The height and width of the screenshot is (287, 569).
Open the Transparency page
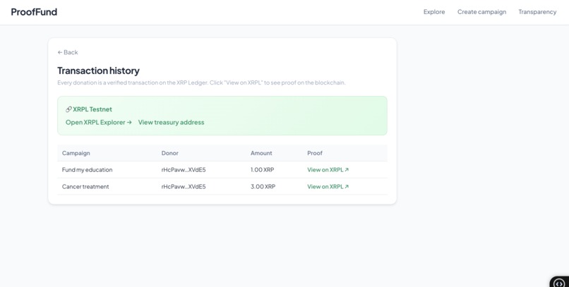[x=537, y=12]
